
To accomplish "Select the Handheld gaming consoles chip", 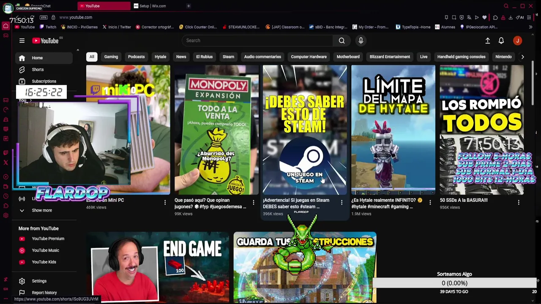I will tap(461, 57).
